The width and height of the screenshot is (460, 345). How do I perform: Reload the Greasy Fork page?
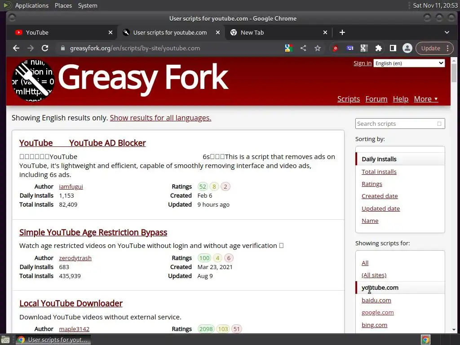click(x=45, y=48)
